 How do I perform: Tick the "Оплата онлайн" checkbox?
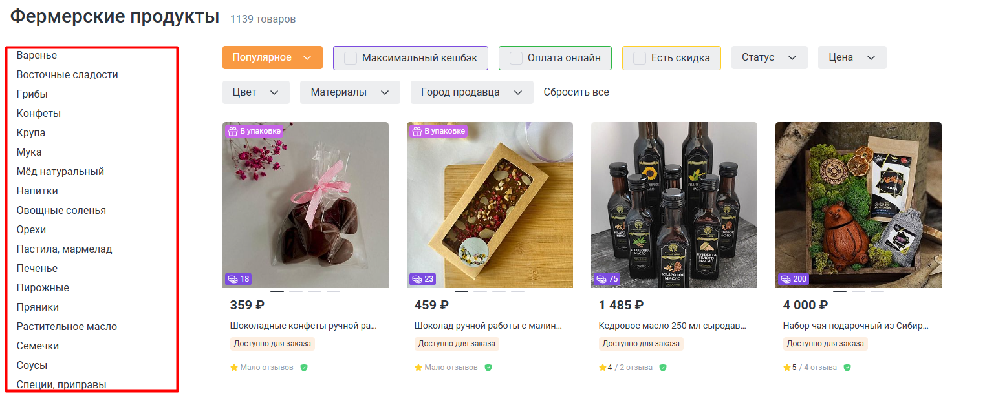pos(516,58)
